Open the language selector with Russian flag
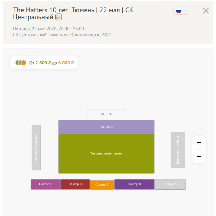The height and width of the screenshot is (216, 216). (x=181, y=11)
